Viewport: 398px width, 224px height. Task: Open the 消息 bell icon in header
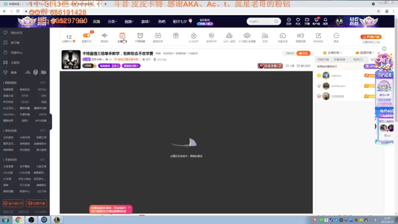[325, 20]
